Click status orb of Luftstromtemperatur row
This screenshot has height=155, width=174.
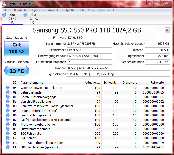[8, 129]
